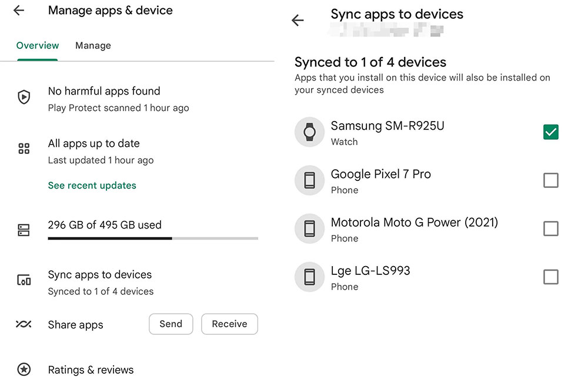This screenshot has height=383, width=588.
Task: Tick the Lge LG-LS993 checkbox
Action: click(550, 277)
